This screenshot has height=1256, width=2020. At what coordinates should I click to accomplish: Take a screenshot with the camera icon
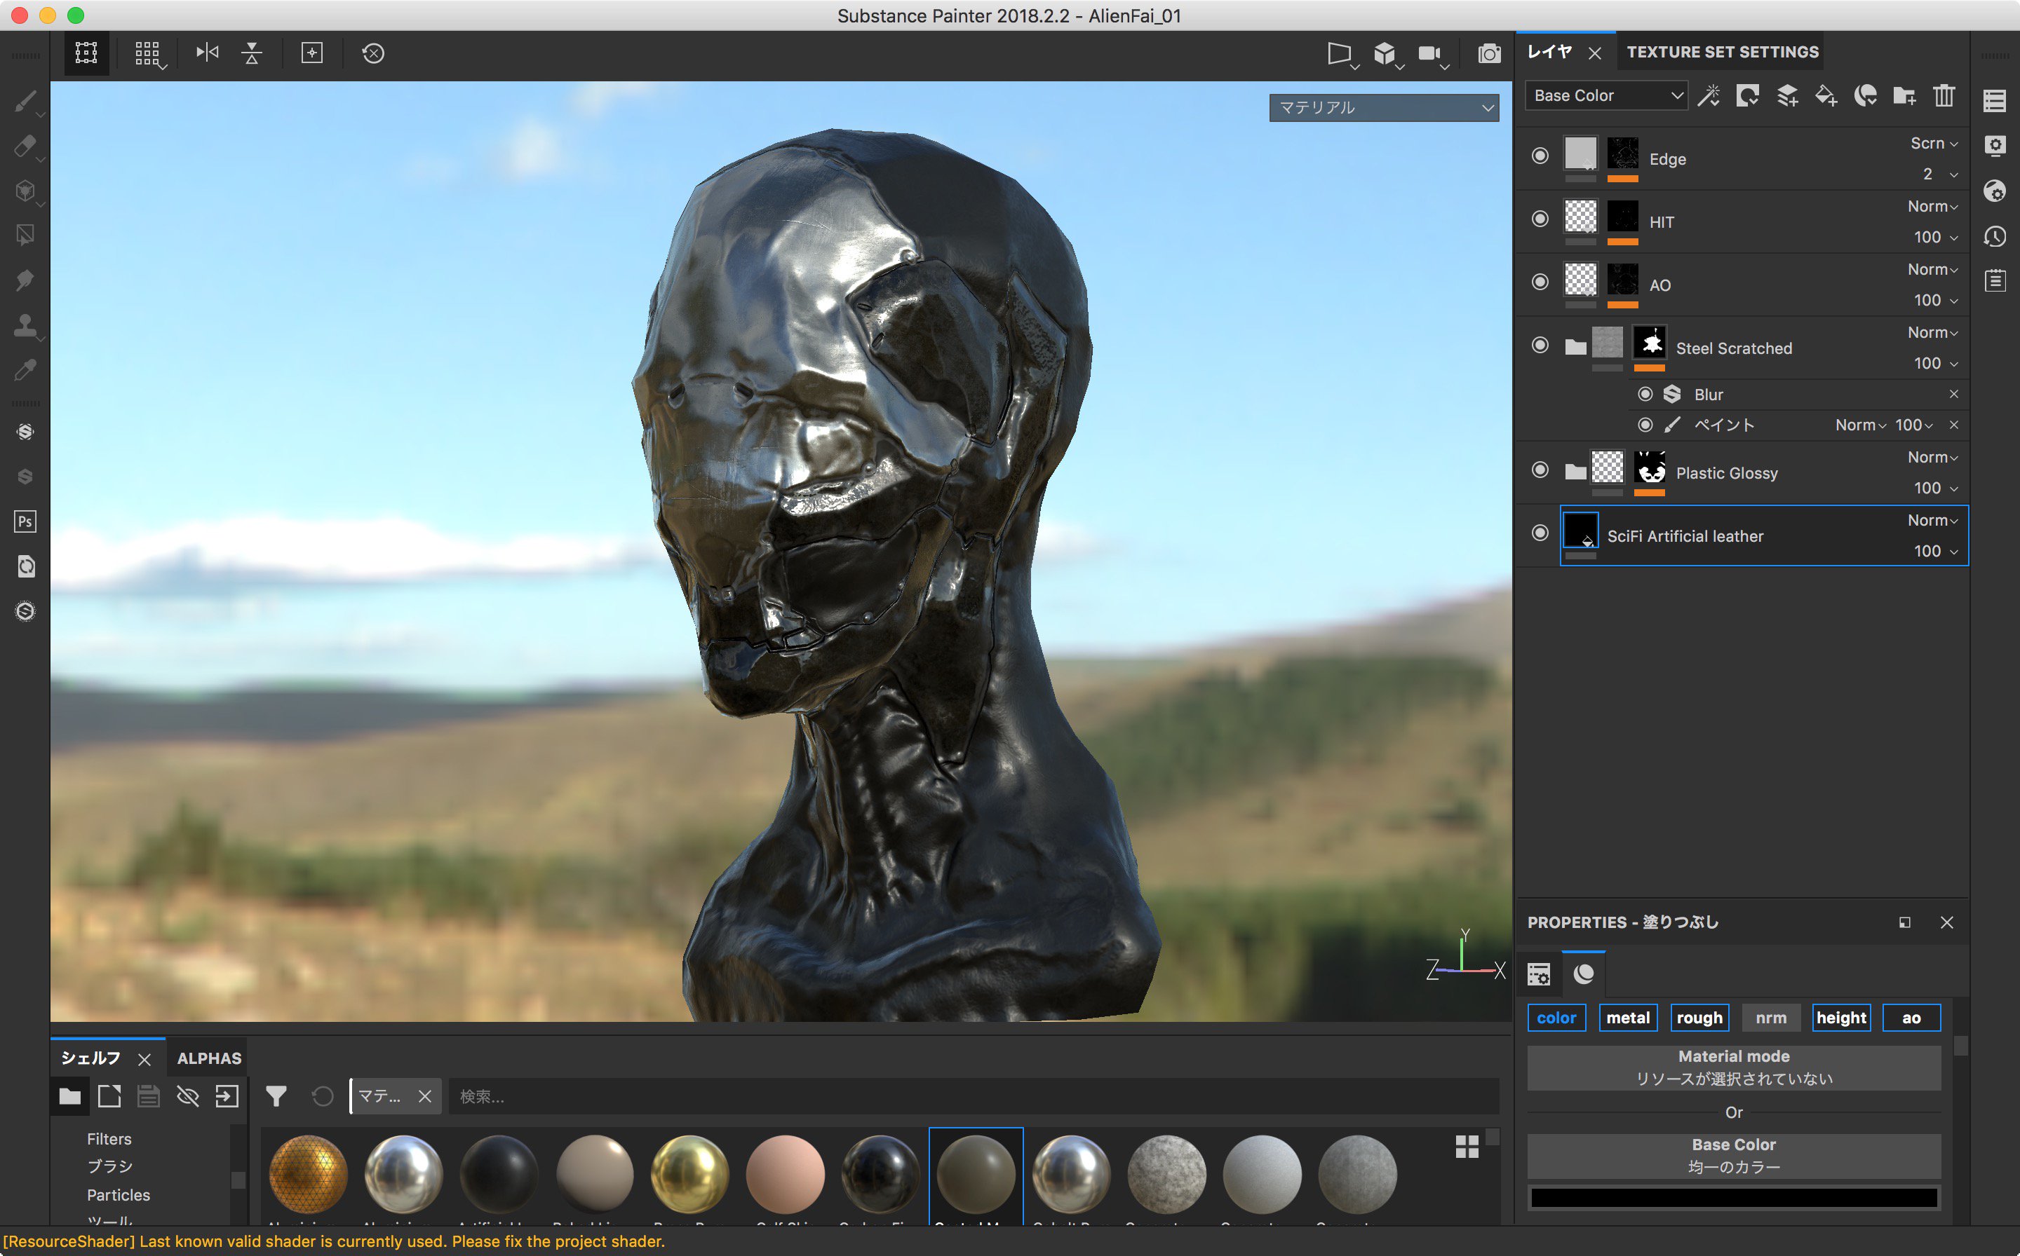pyautogui.click(x=1489, y=53)
